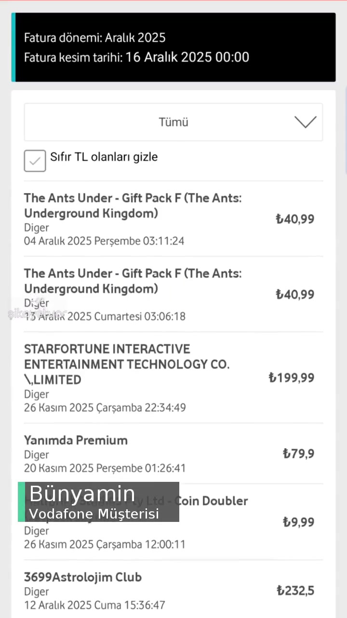Click the Vodafone Müşterisi caption text

94,514
